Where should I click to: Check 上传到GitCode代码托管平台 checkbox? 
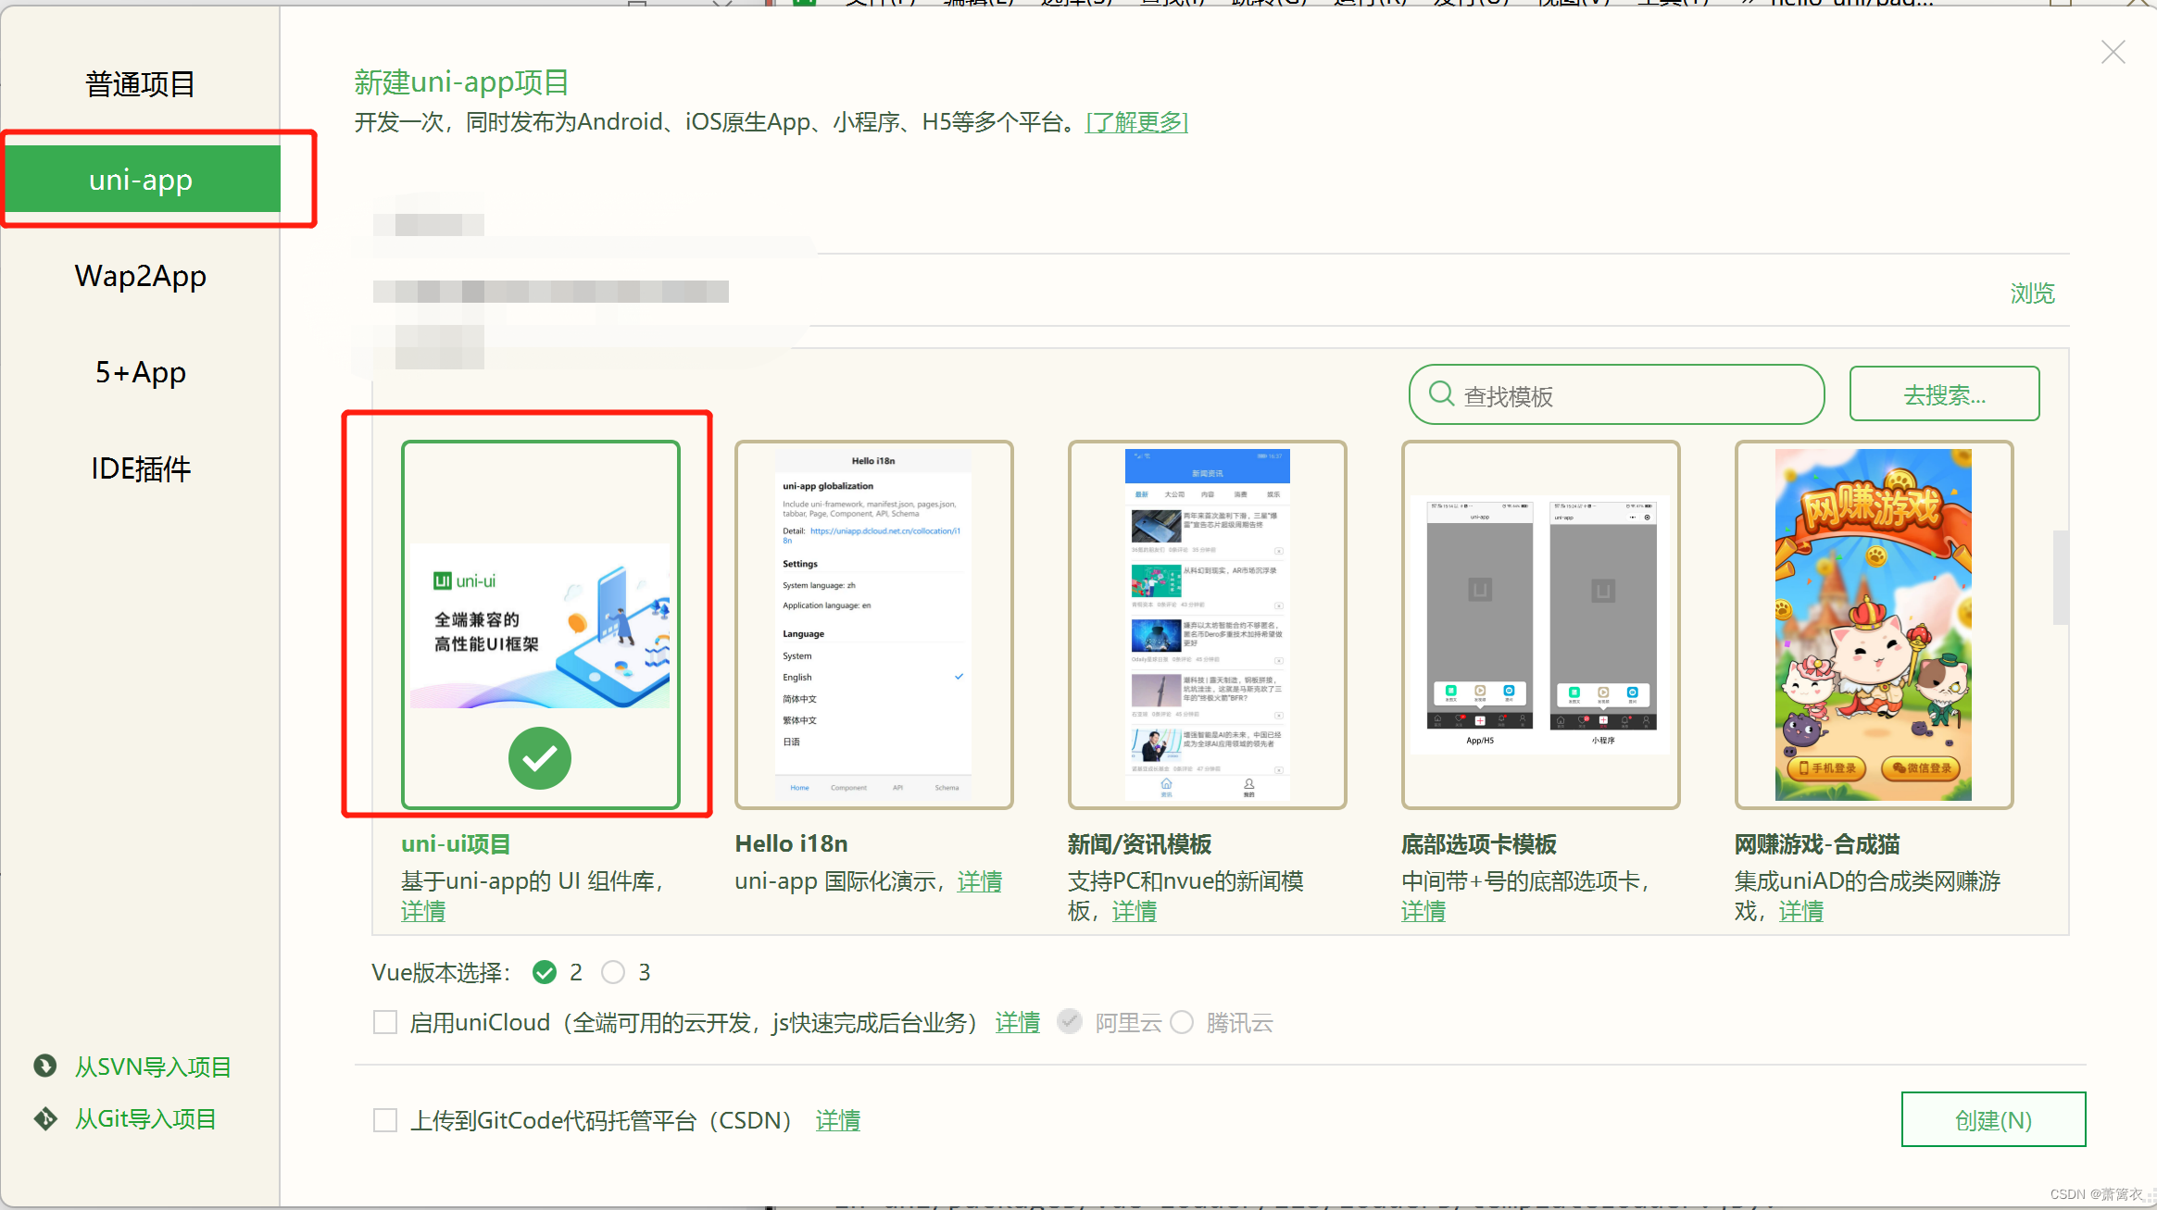tap(385, 1120)
